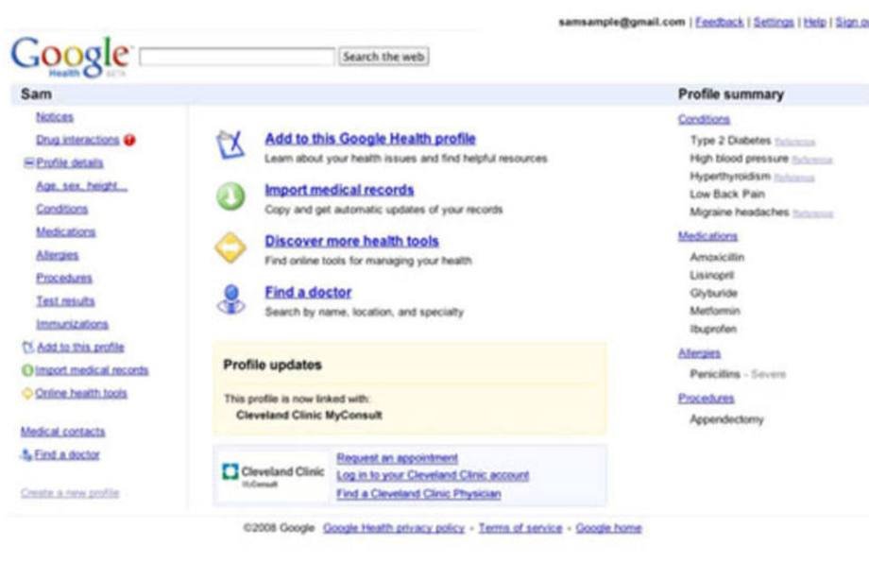This screenshot has width=869, height=579.
Task: Click the blue Find a doctor icon
Action: (x=230, y=299)
